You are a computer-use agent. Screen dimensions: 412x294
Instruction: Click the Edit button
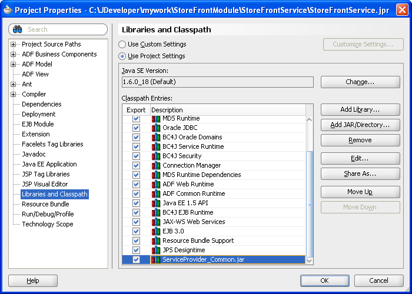(x=360, y=158)
